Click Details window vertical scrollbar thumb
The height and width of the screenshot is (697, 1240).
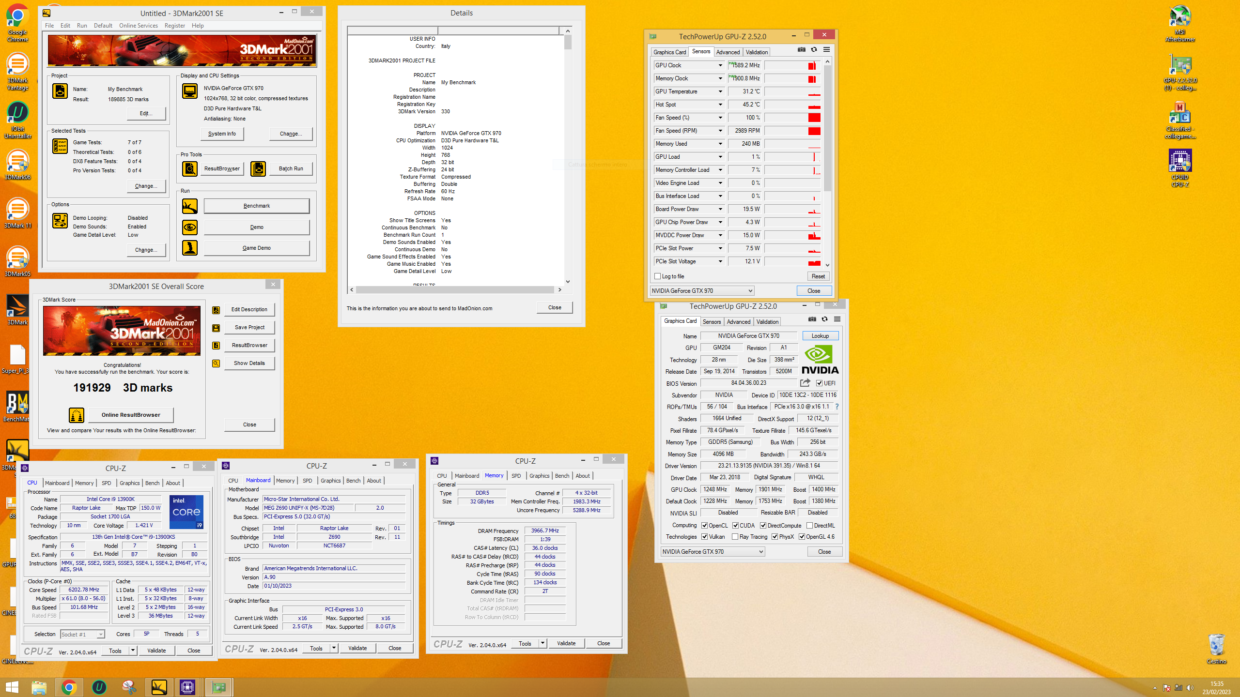click(x=568, y=42)
